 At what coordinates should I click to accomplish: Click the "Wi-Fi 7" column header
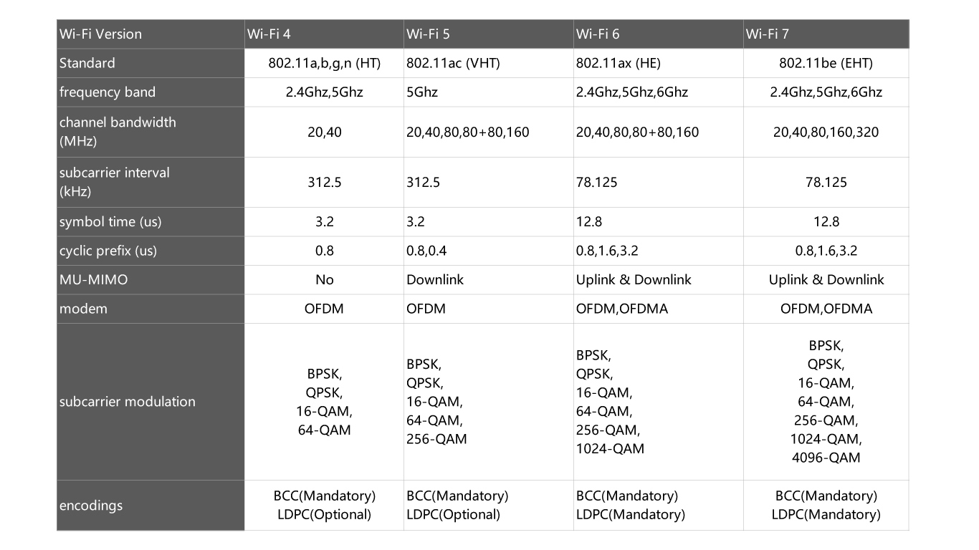767,34
